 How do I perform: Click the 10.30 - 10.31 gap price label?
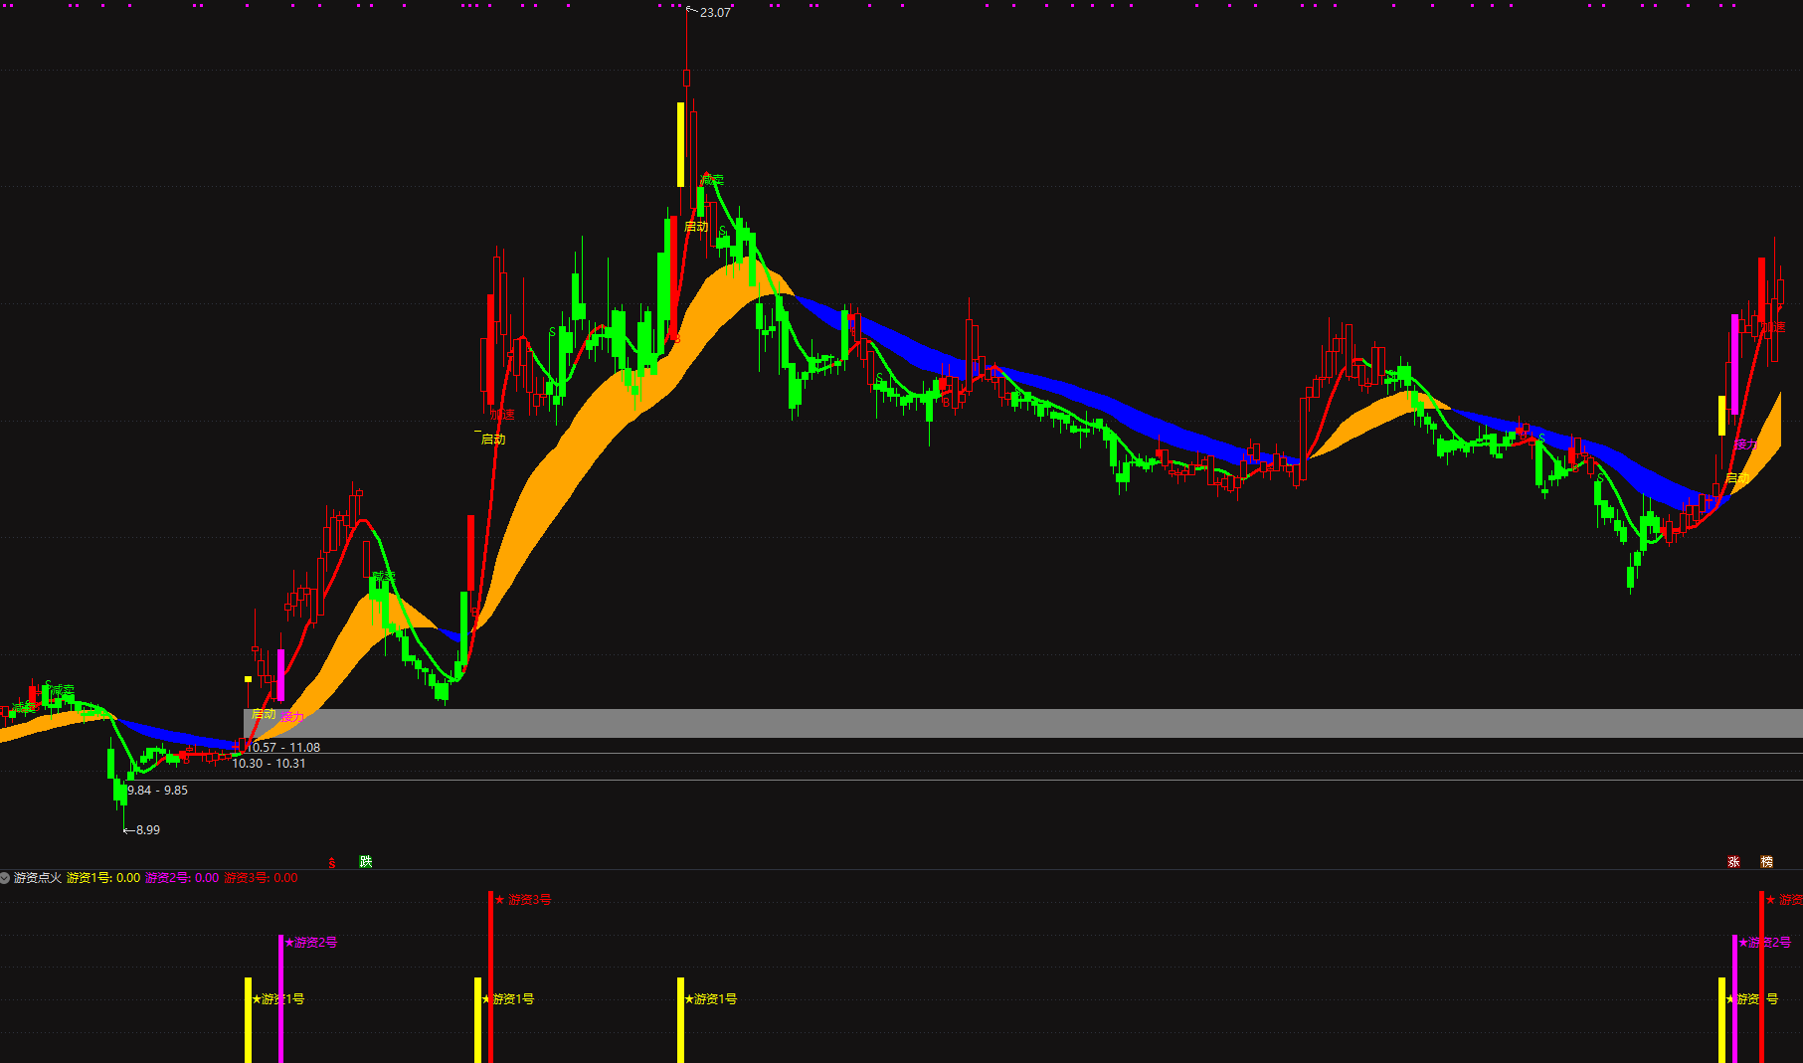269,764
